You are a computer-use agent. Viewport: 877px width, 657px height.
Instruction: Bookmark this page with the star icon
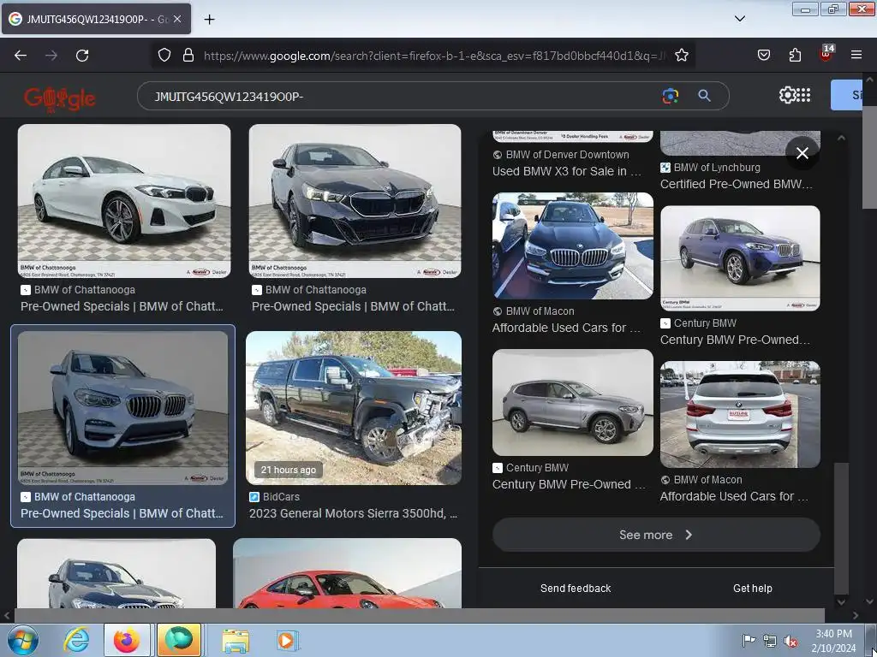(681, 55)
